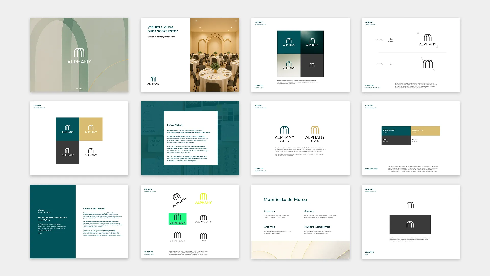Viewport: 490px width, 276px height.
Task: Click the large white Alphany logo on the green cover slide
Action: click(x=79, y=56)
